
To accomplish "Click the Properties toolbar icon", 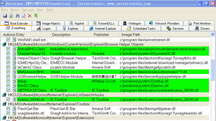I will pyautogui.click(x=24, y=16).
